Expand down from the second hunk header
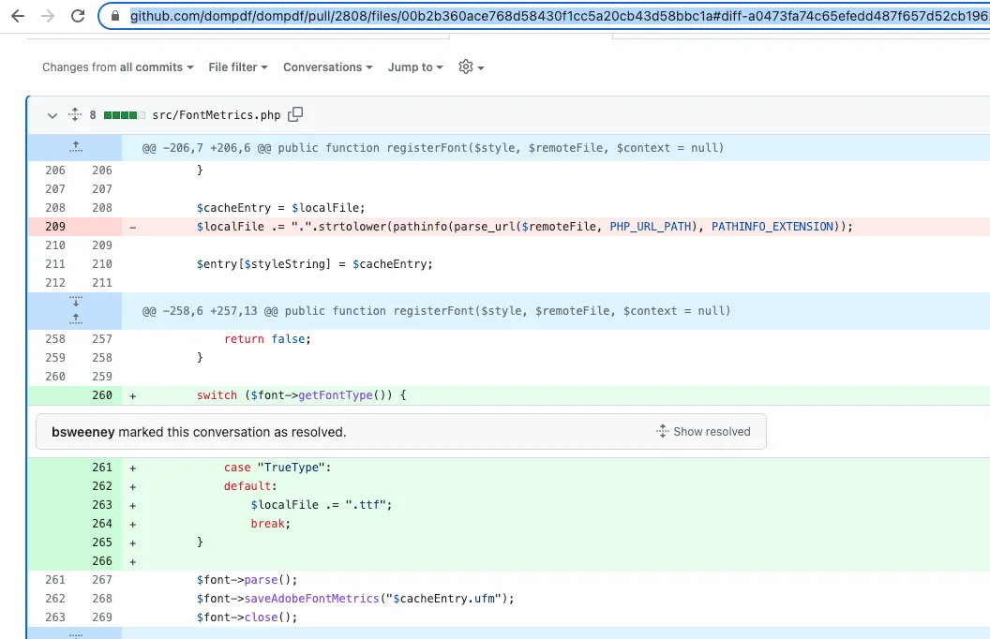Image resolution: width=990 pixels, height=639 pixels. [75, 303]
